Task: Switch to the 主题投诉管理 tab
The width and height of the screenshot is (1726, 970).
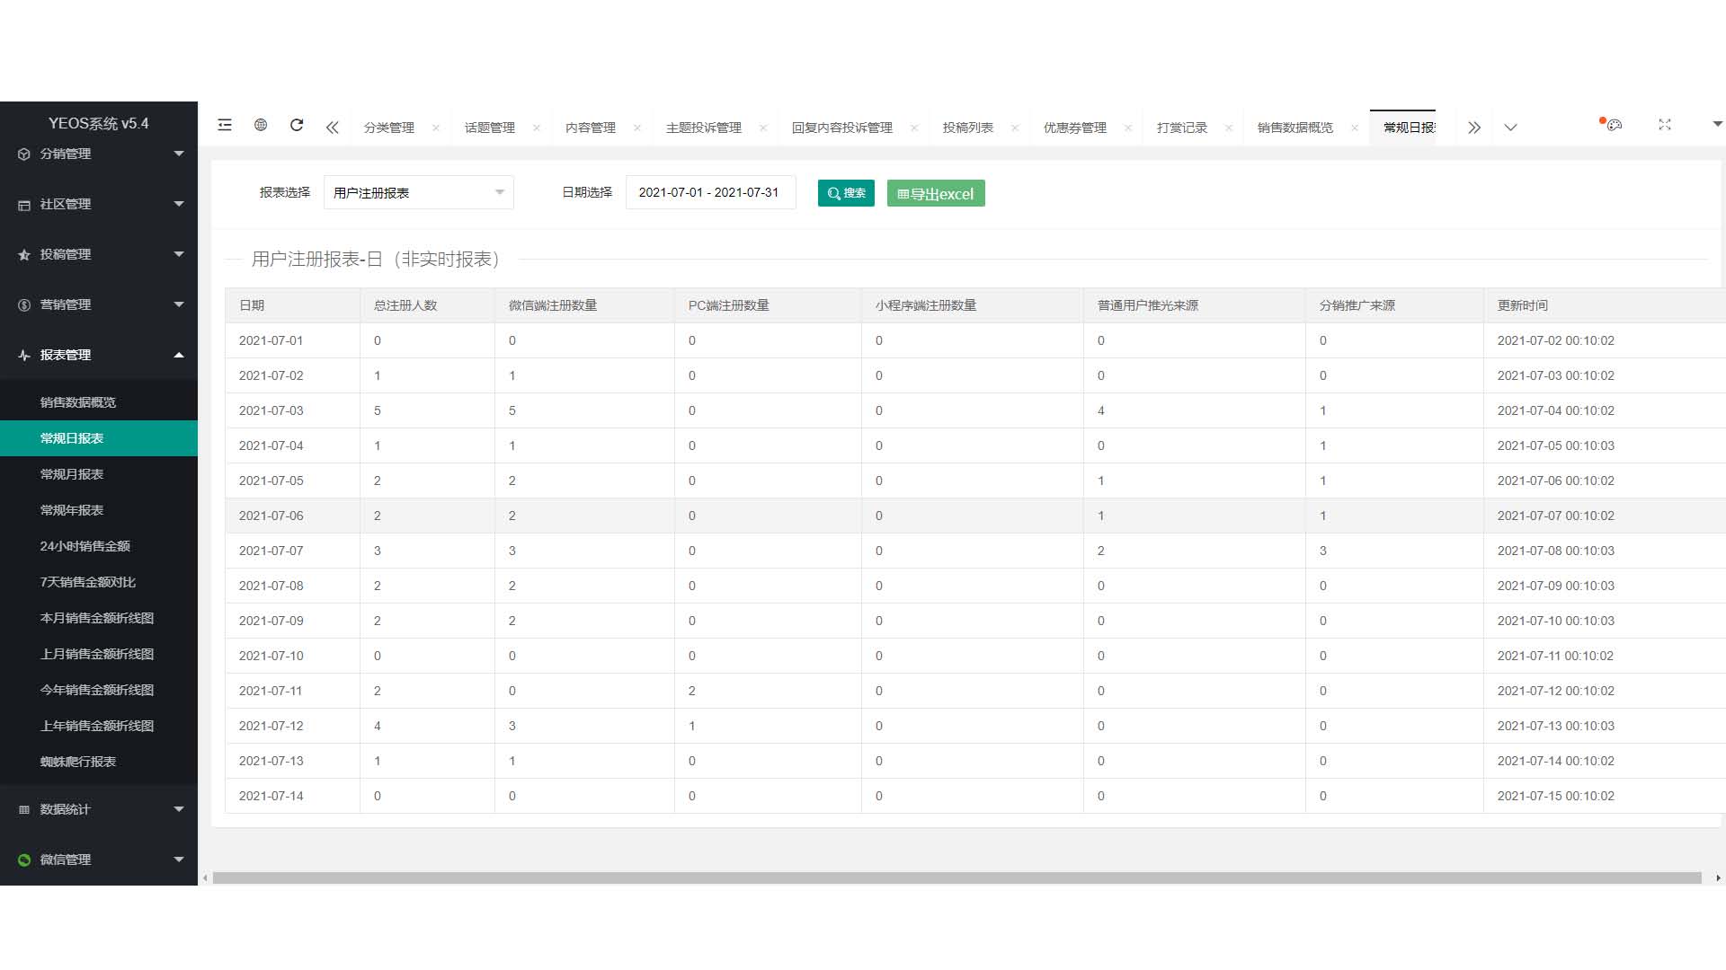Action: 704,128
